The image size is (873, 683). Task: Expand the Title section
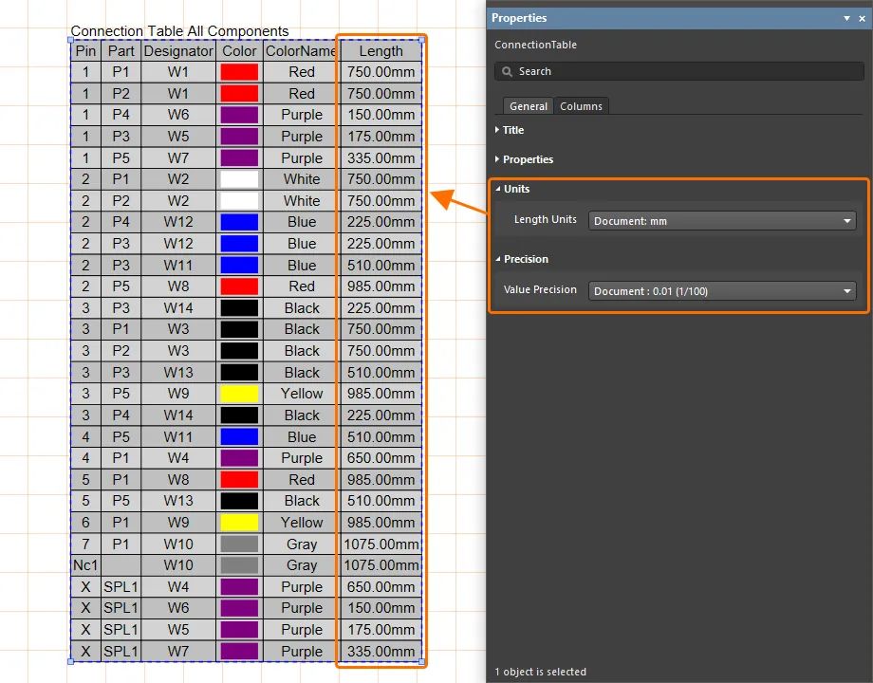[512, 130]
